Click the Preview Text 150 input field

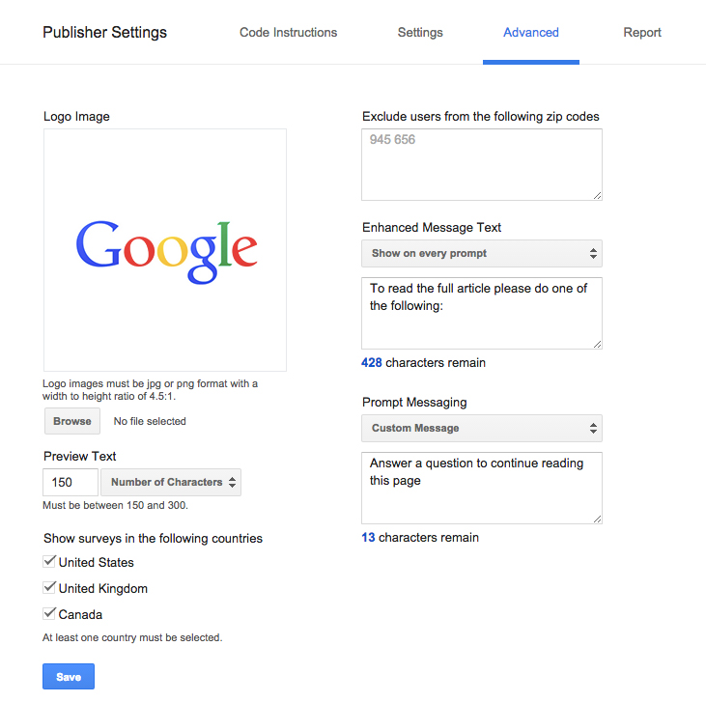pyautogui.click(x=71, y=482)
